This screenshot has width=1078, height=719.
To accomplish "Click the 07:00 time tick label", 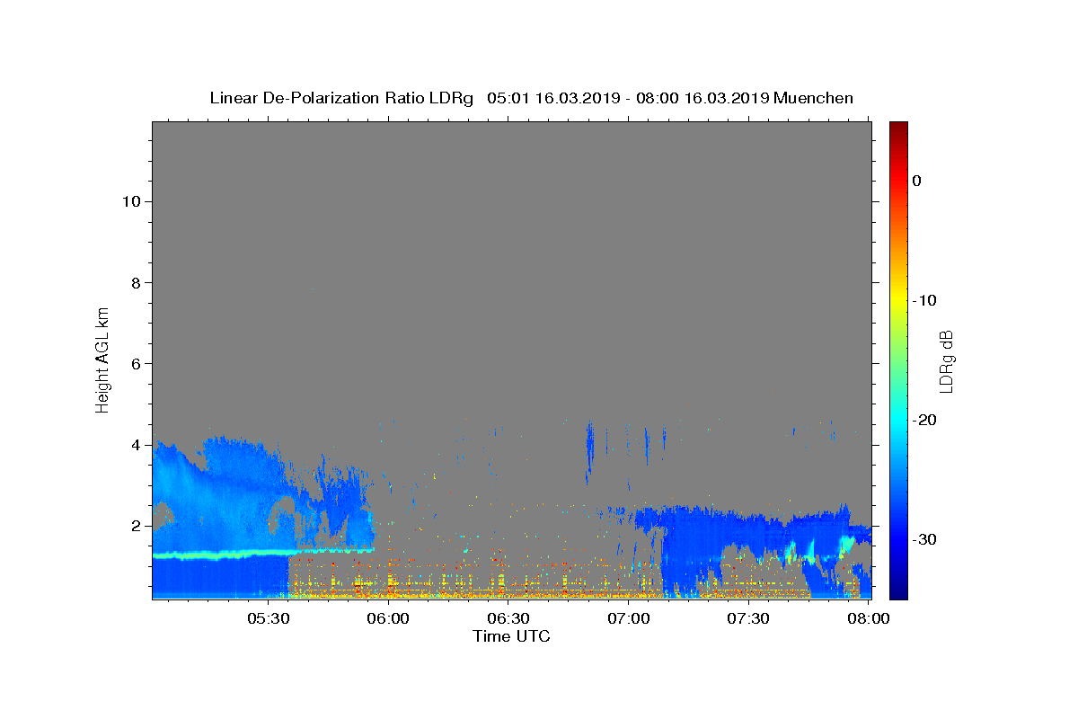I will pyautogui.click(x=629, y=619).
